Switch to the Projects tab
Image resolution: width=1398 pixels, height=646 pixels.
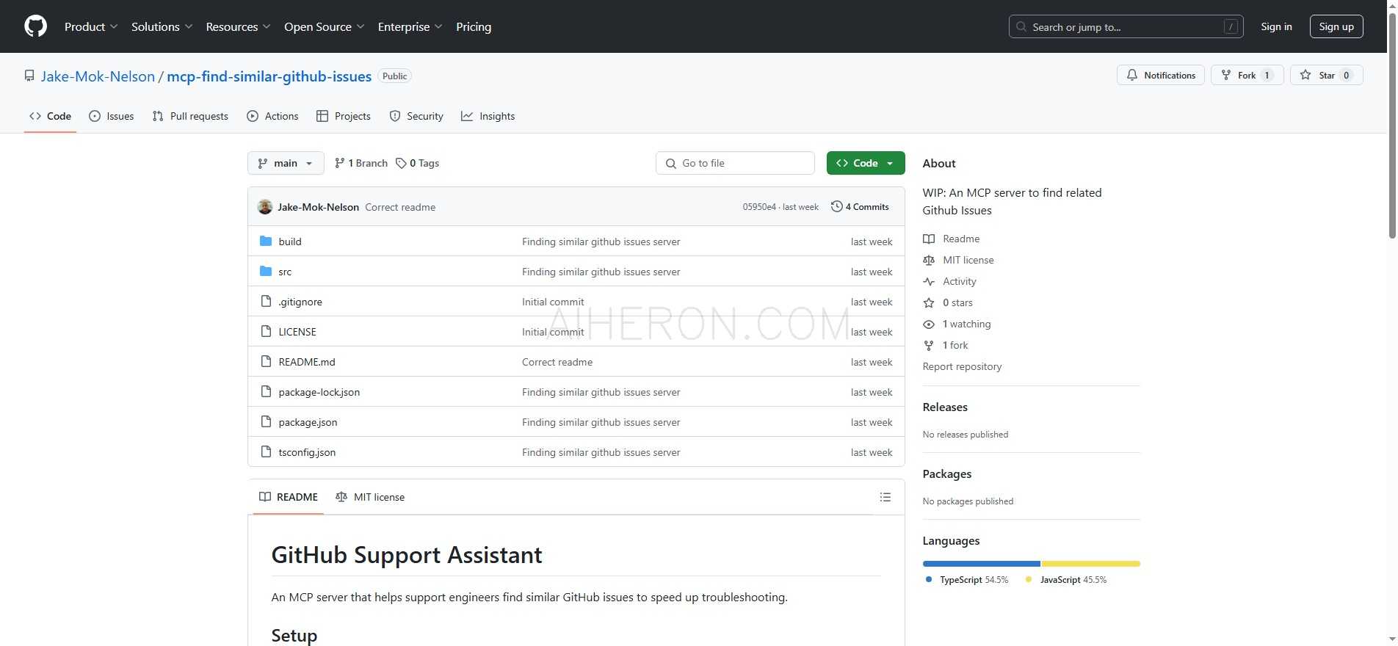[343, 116]
